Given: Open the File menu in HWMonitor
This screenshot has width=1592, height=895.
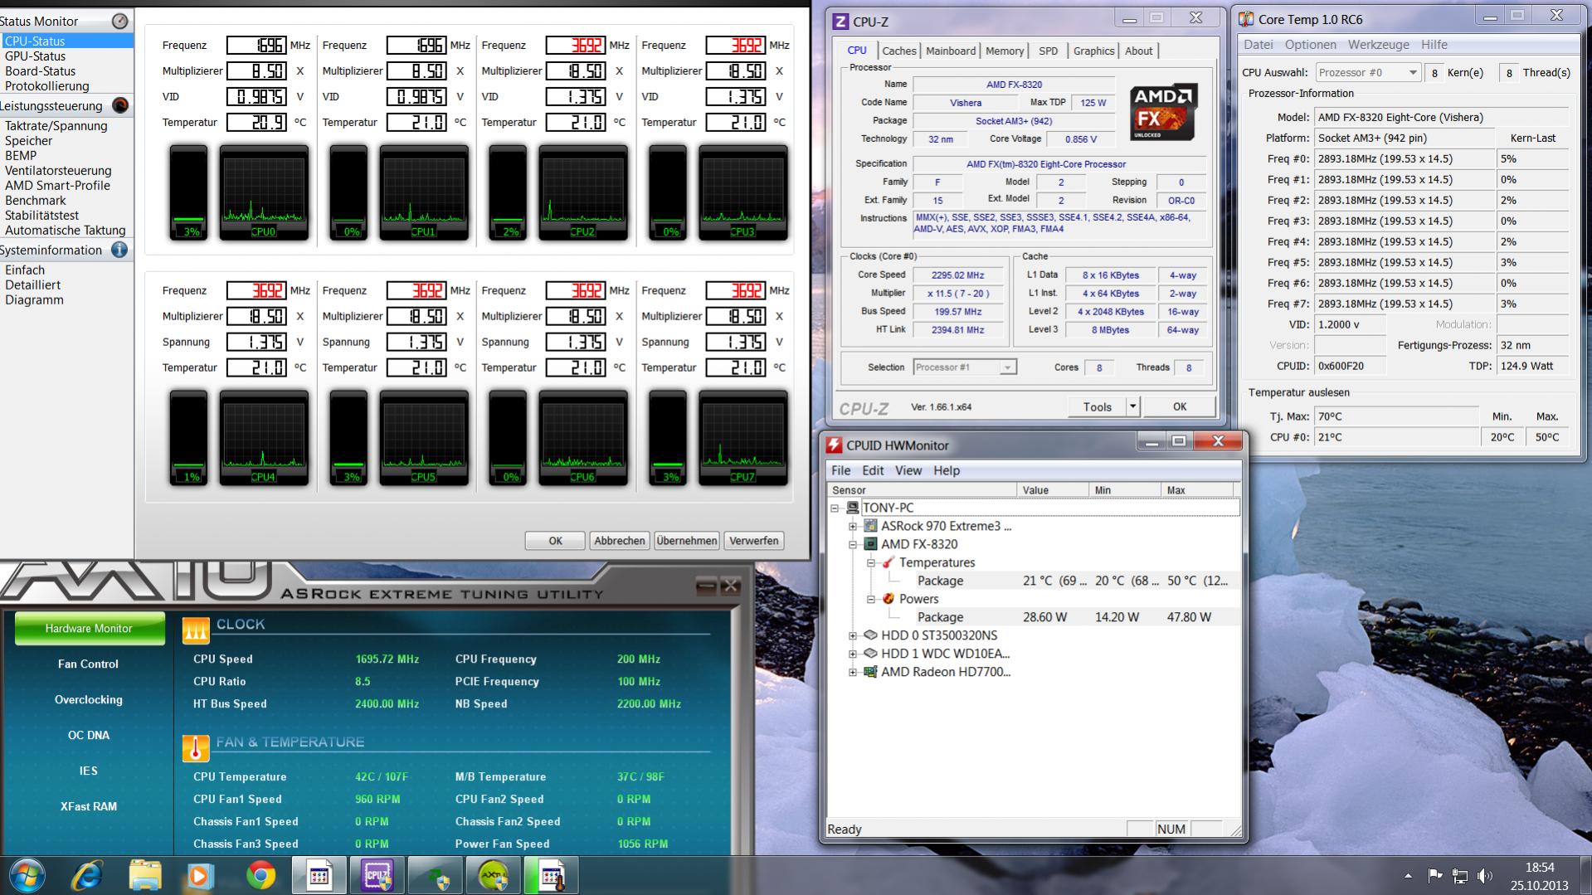Looking at the screenshot, I should [841, 470].
